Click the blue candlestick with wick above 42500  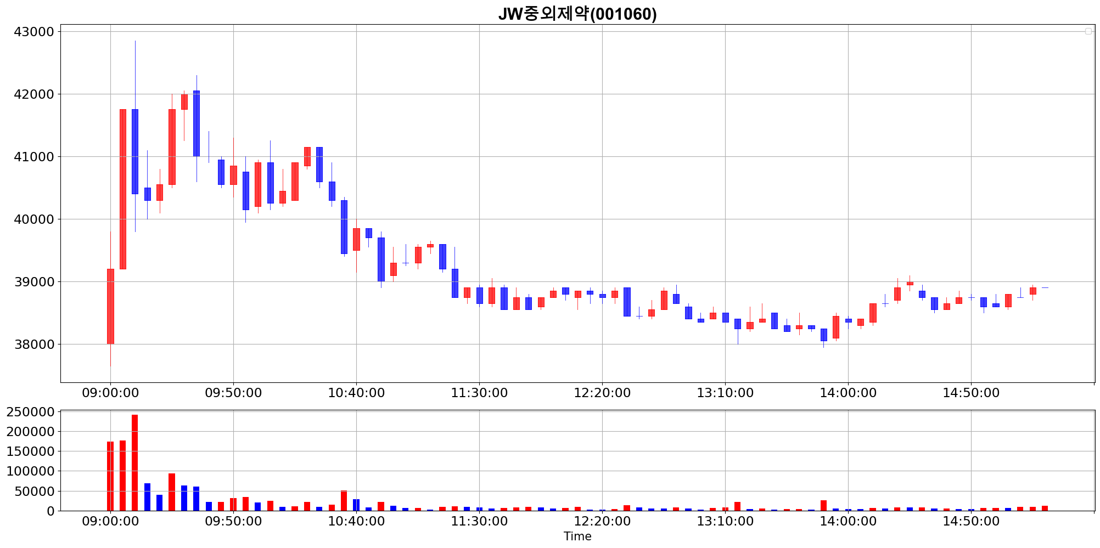pyautogui.click(x=135, y=151)
